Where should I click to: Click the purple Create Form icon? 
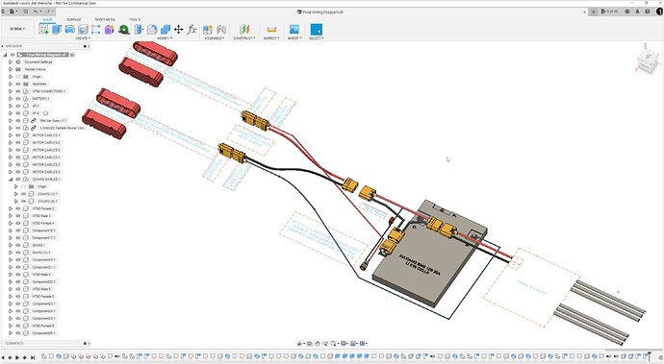110,29
